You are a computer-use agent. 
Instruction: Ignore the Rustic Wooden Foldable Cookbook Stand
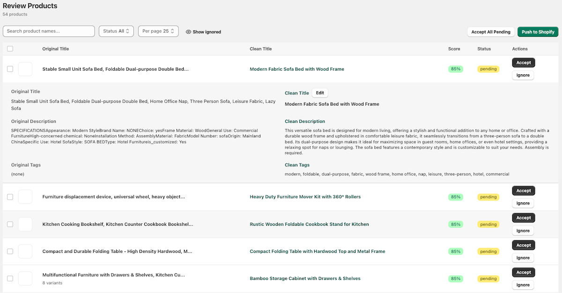click(x=523, y=230)
